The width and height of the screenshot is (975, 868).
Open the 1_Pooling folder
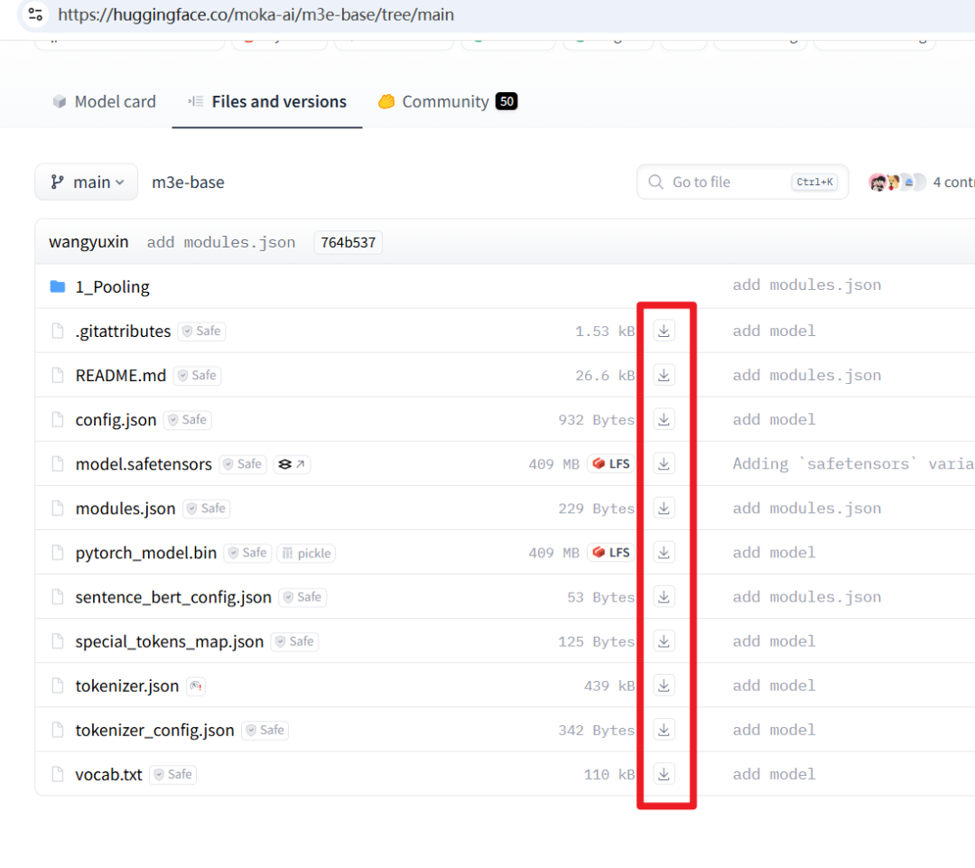click(x=112, y=287)
